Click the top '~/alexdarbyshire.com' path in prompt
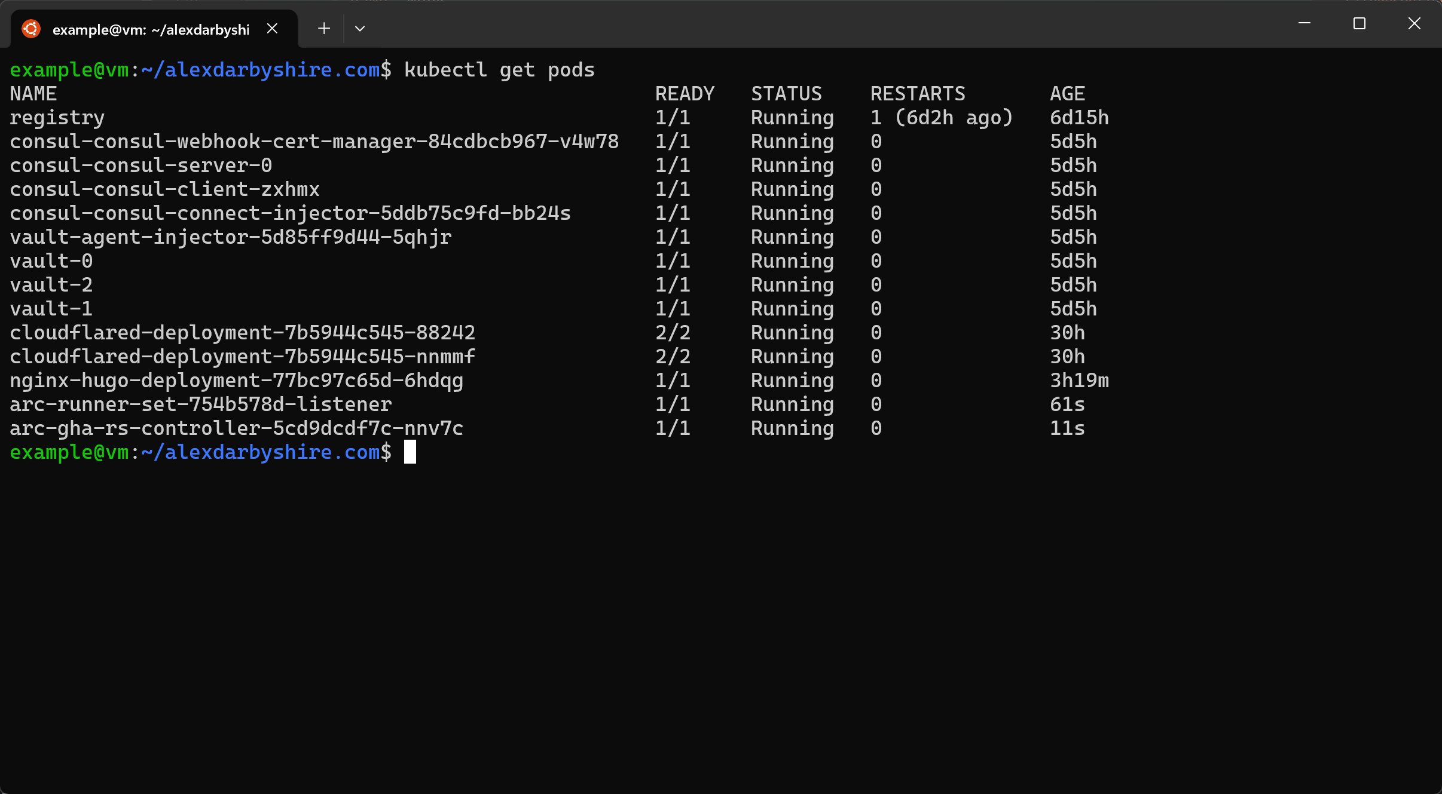The width and height of the screenshot is (1442, 794). [x=261, y=70]
